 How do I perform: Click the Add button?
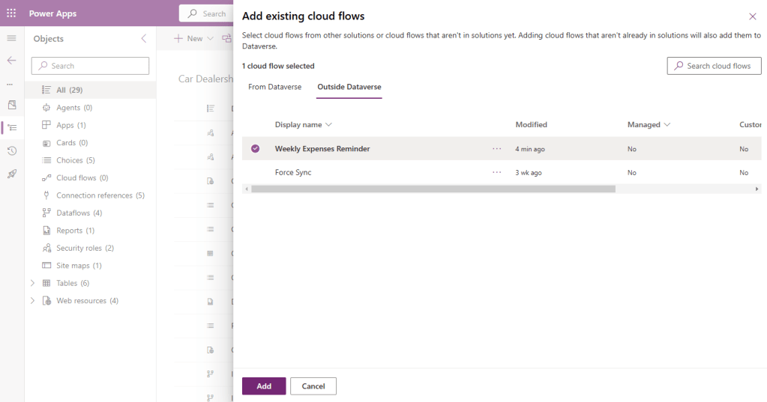pyautogui.click(x=263, y=386)
